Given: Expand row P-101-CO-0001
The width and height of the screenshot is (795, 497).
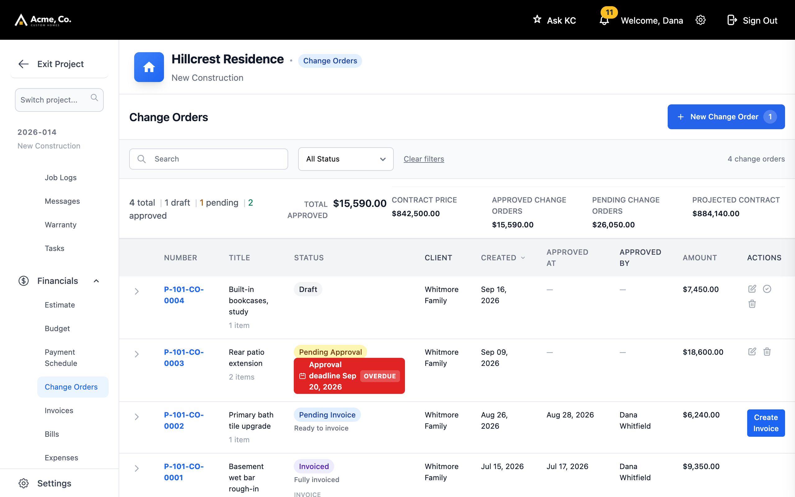Looking at the screenshot, I should pyautogui.click(x=137, y=468).
